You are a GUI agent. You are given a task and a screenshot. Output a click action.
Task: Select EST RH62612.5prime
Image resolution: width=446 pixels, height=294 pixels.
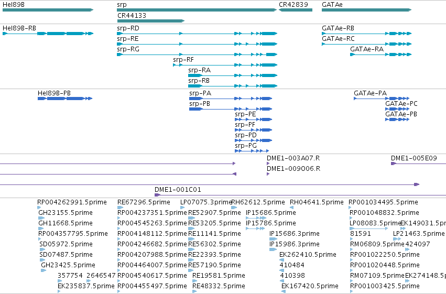tap(234, 208)
